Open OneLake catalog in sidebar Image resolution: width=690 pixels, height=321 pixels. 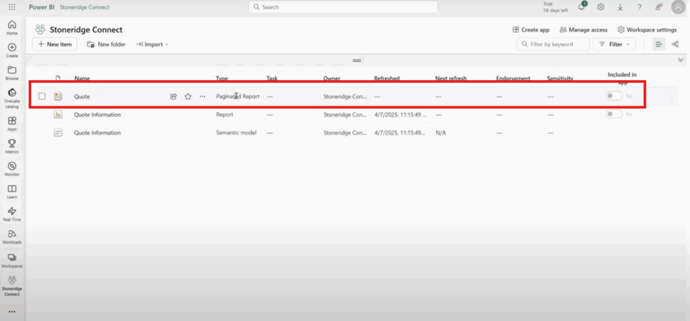pos(12,98)
